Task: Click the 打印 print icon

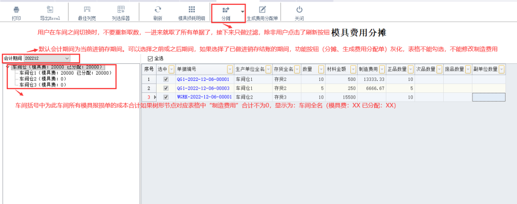Action: click(16, 10)
